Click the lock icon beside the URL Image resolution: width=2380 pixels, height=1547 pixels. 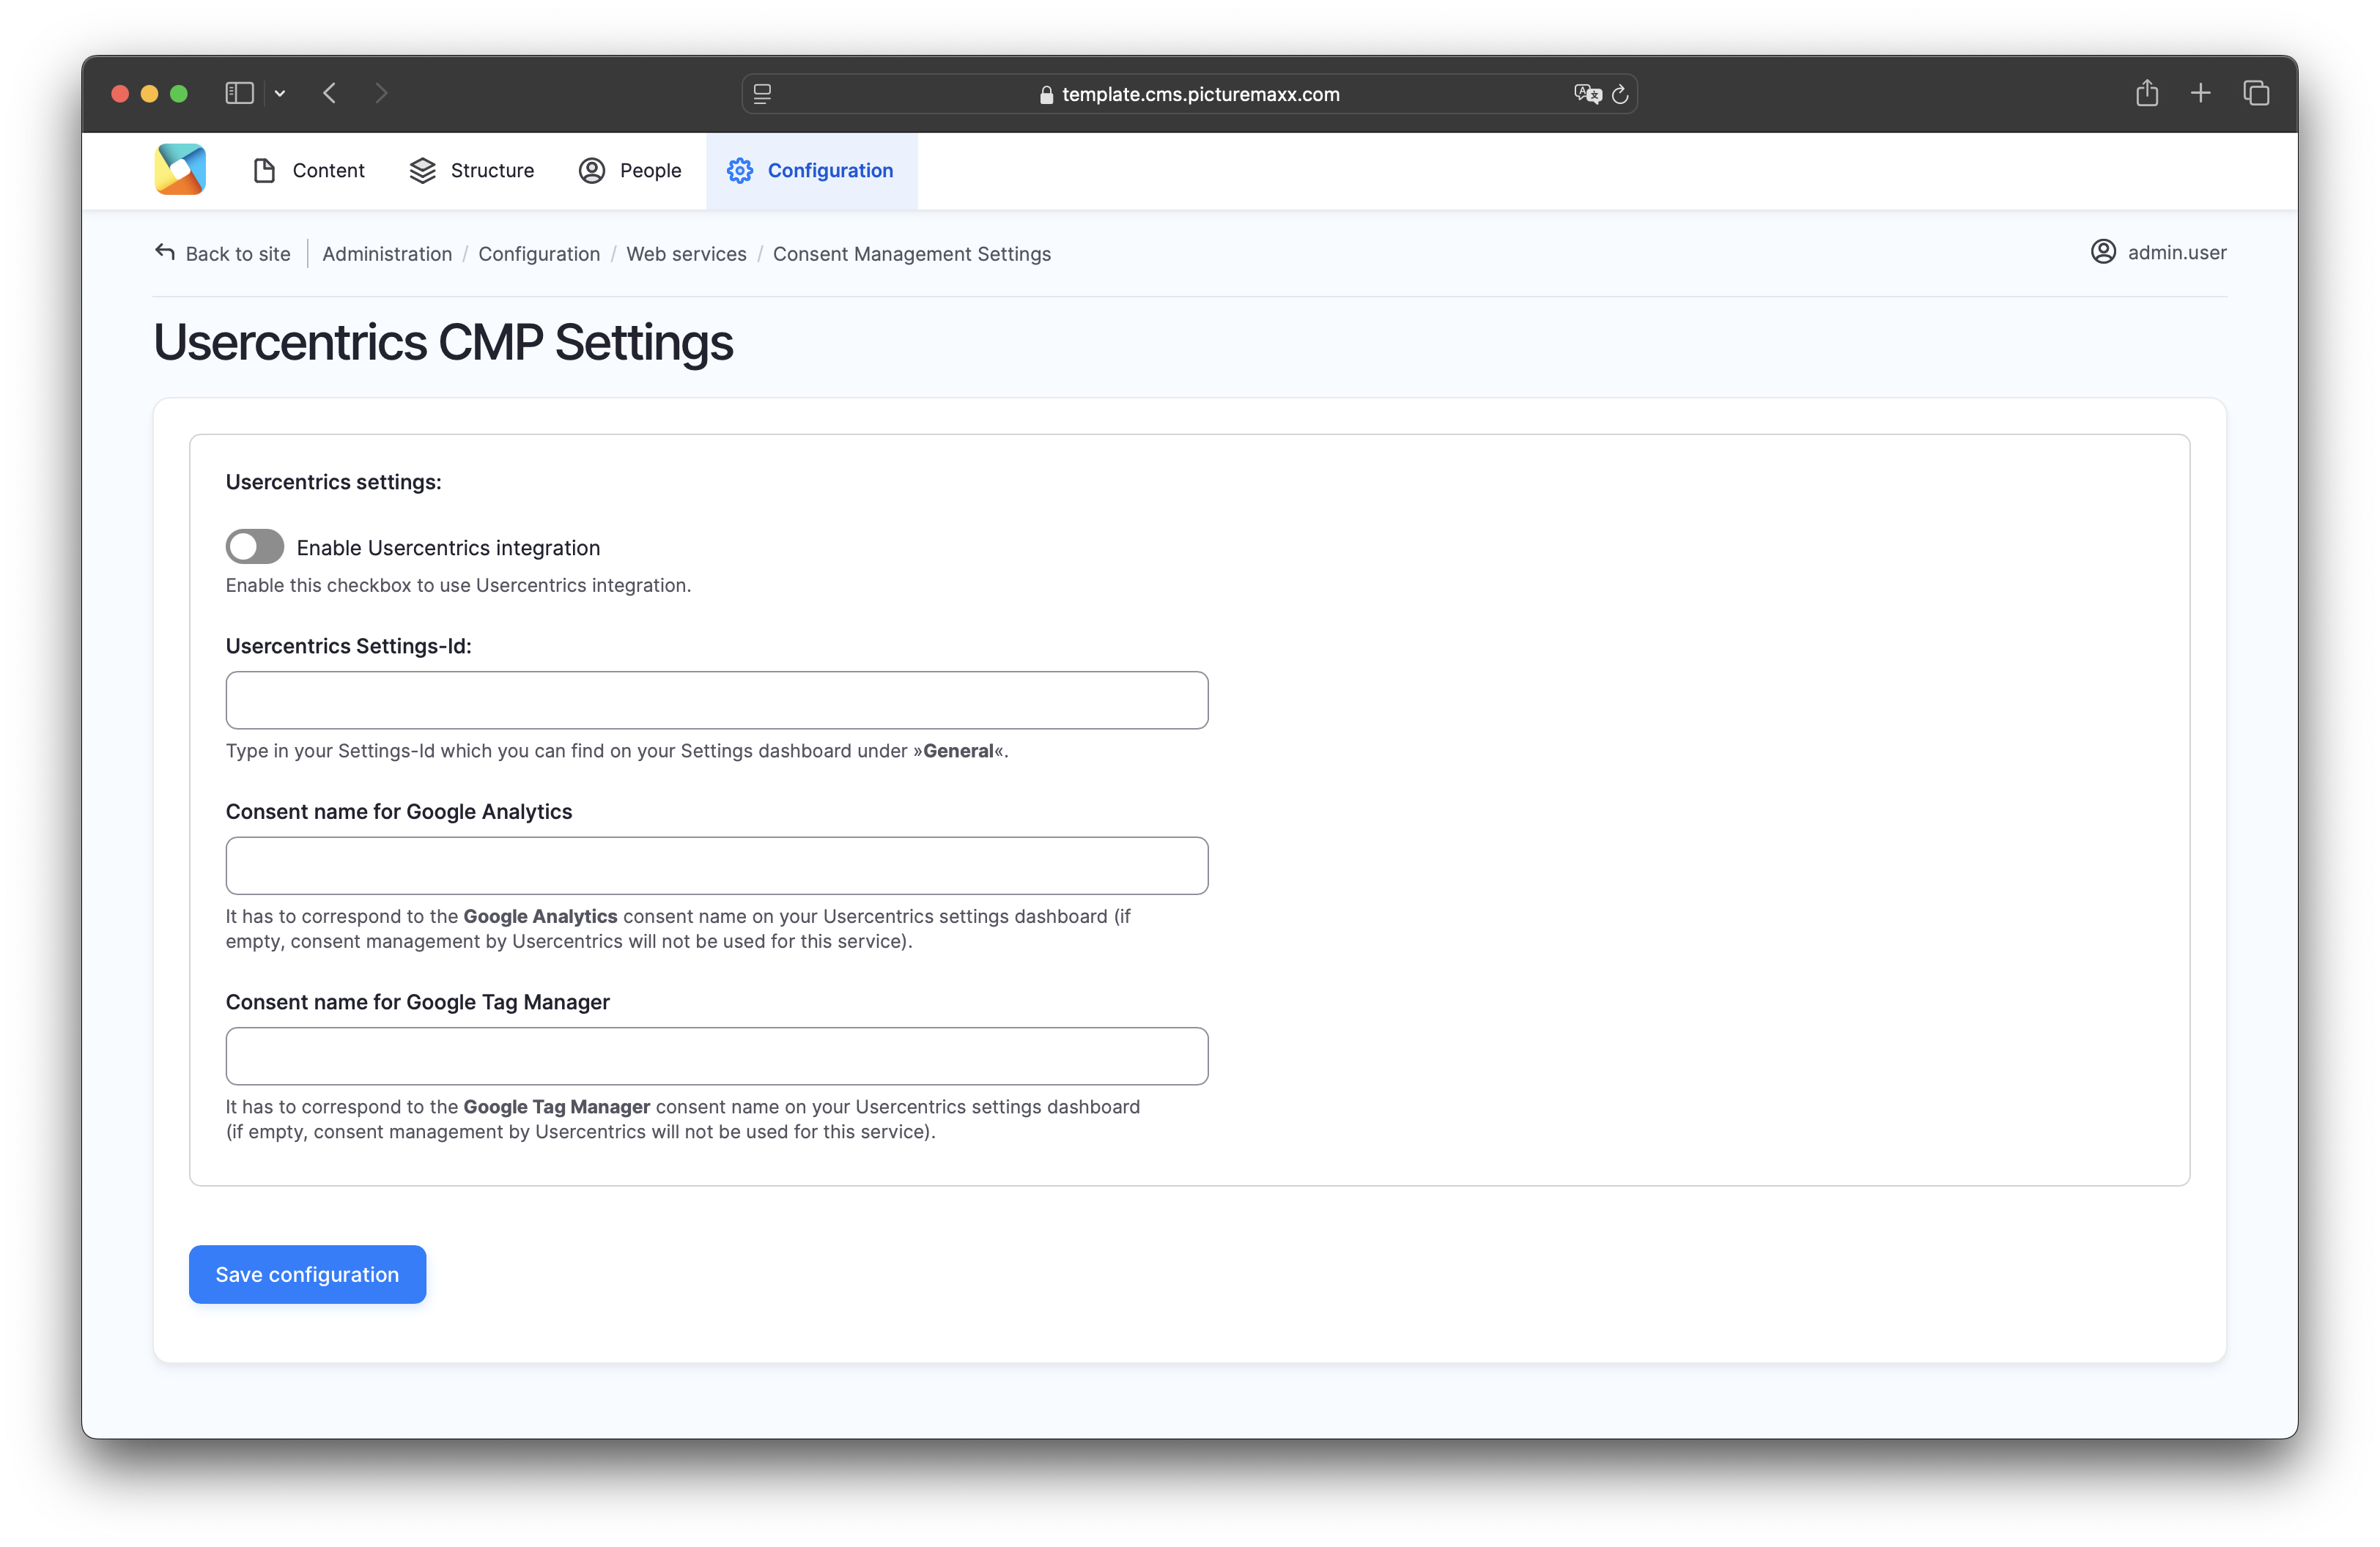(x=1046, y=94)
